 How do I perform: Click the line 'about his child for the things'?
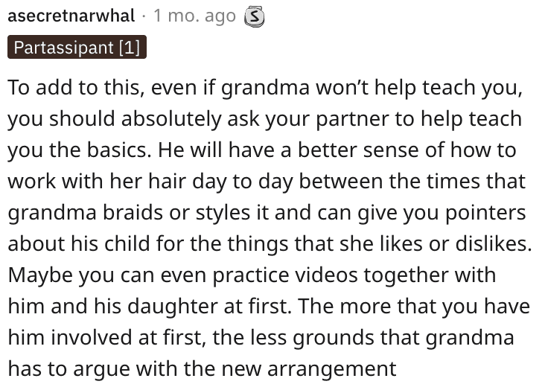pyautogui.click(x=270, y=243)
